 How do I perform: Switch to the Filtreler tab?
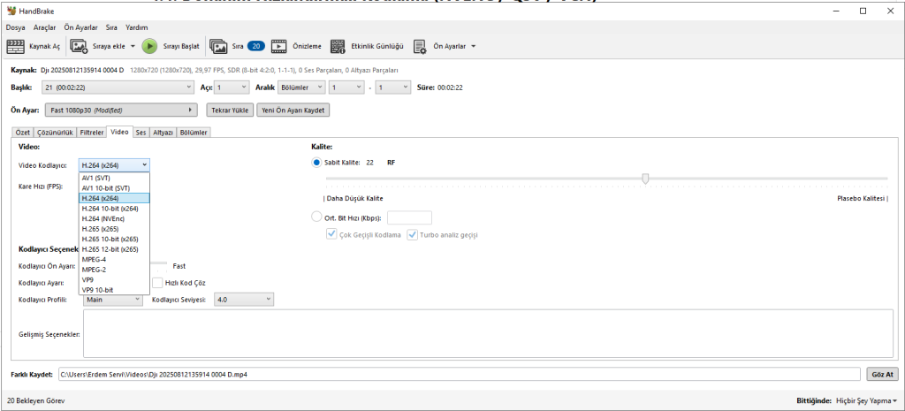point(92,133)
